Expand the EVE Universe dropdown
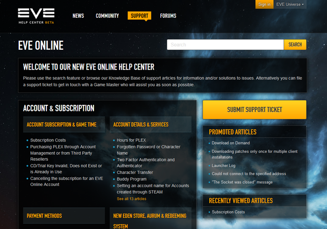 [290, 4]
